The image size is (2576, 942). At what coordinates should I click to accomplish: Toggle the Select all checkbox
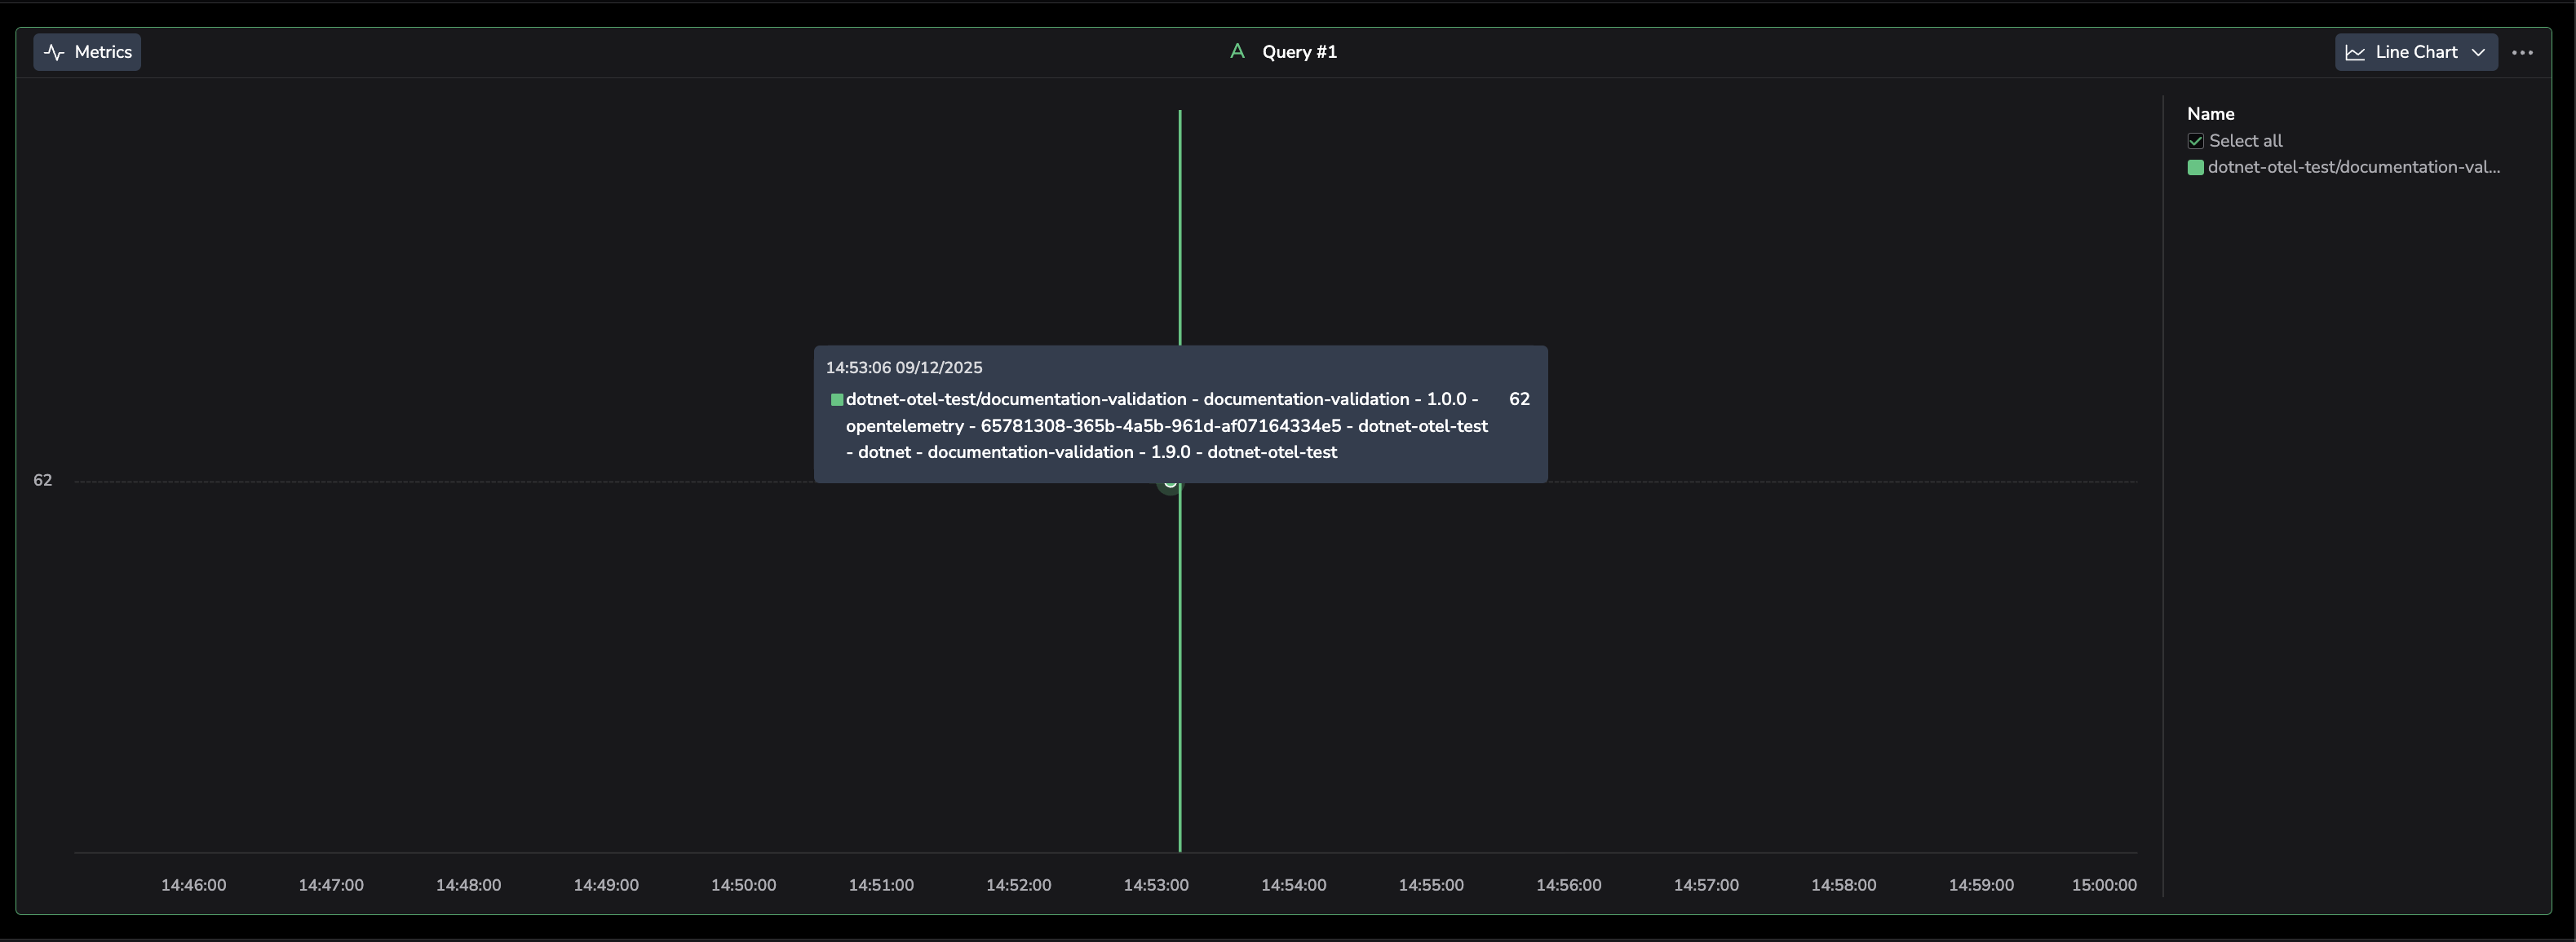(x=2195, y=141)
